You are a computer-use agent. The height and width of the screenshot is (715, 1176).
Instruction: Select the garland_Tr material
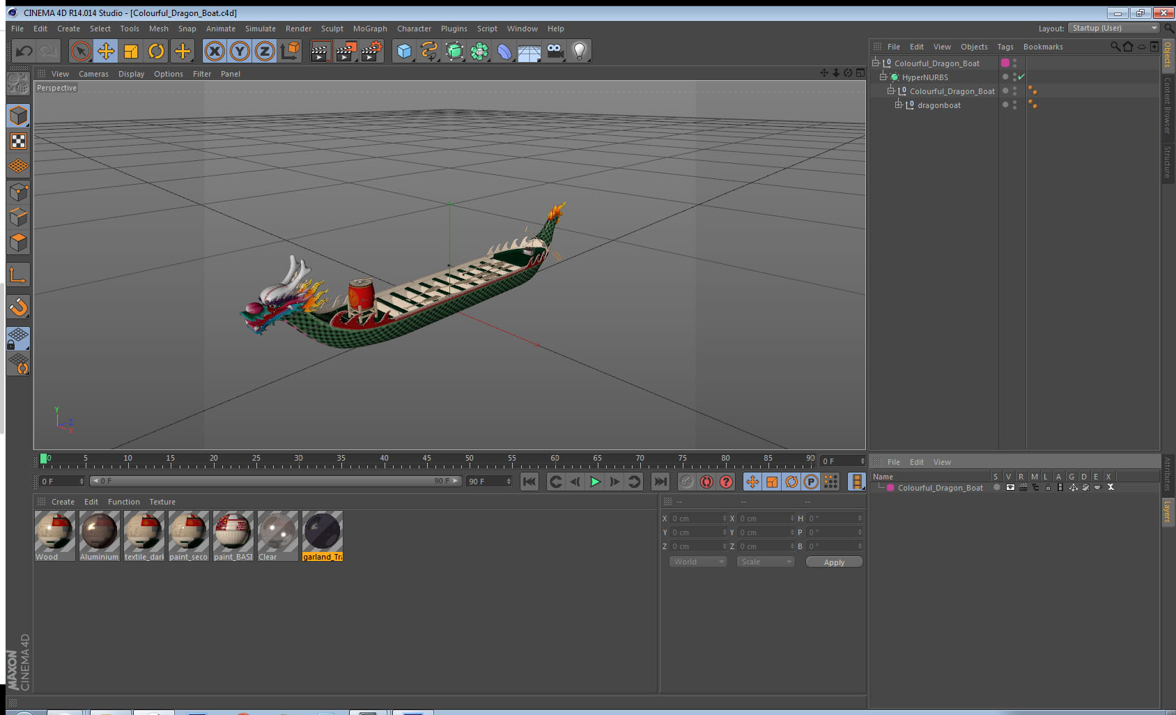(x=323, y=536)
